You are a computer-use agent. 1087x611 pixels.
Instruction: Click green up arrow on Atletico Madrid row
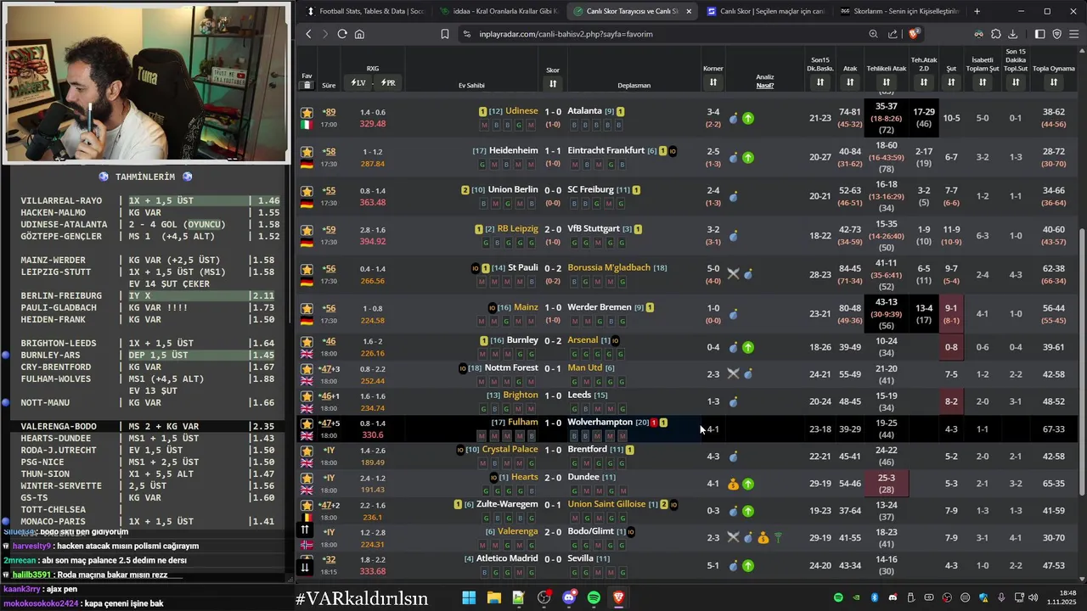(748, 566)
